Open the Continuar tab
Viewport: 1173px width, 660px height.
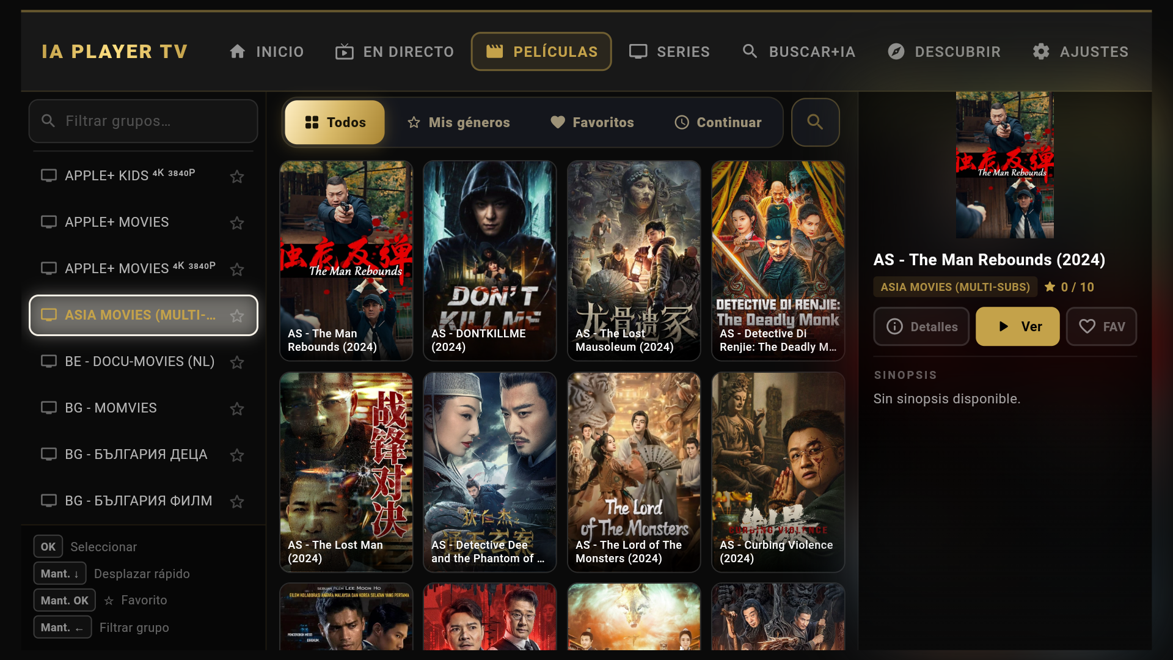(718, 122)
